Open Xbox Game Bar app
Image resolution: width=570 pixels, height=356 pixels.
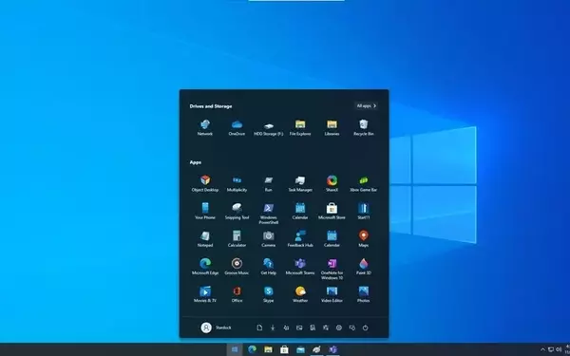[364, 183]
